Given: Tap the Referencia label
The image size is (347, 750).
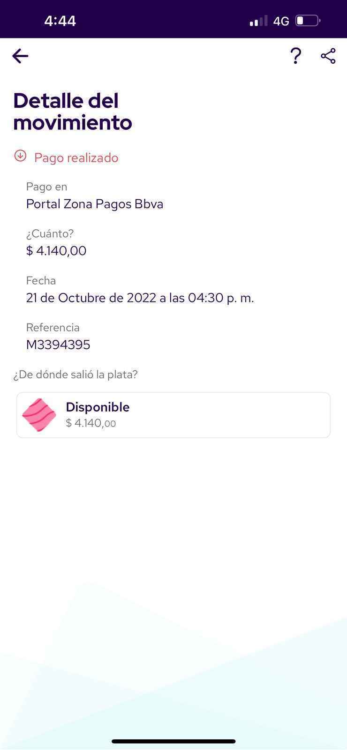Looking at the screenshot, I should [x=53, y=327].
